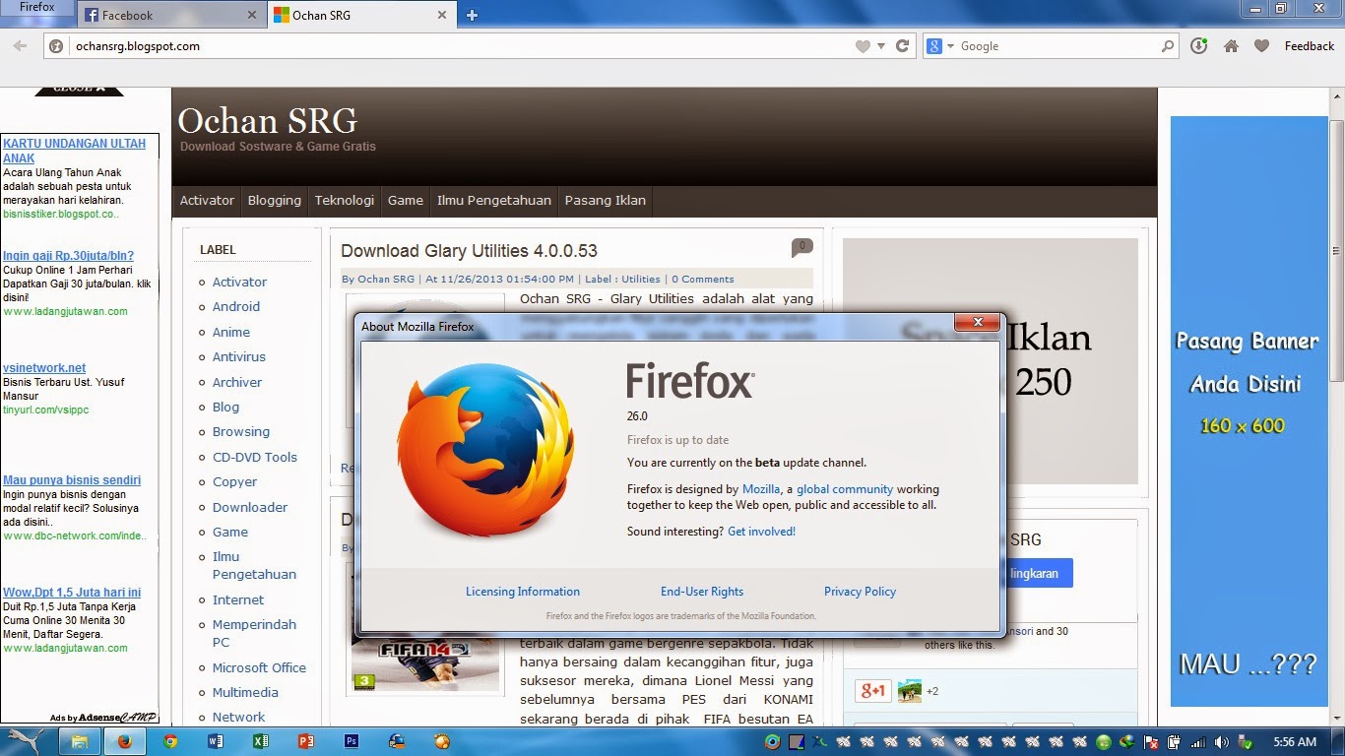This screenshot has width=1345, height=756.
Task: Close the Ochan SRG tab
Action: 443,15
